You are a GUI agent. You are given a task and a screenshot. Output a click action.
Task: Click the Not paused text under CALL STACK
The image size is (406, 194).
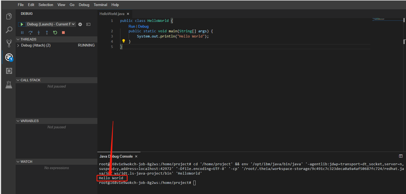57,86
